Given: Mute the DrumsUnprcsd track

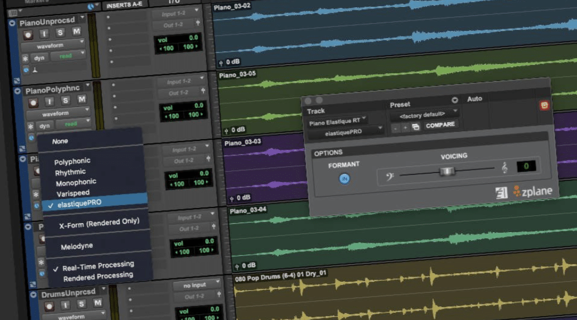Looking at the screenshot, I should tap(97, 303).
